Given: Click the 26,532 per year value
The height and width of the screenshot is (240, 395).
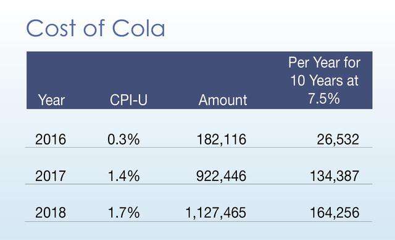Looking at the screenshot, I should tap(338, 139).
